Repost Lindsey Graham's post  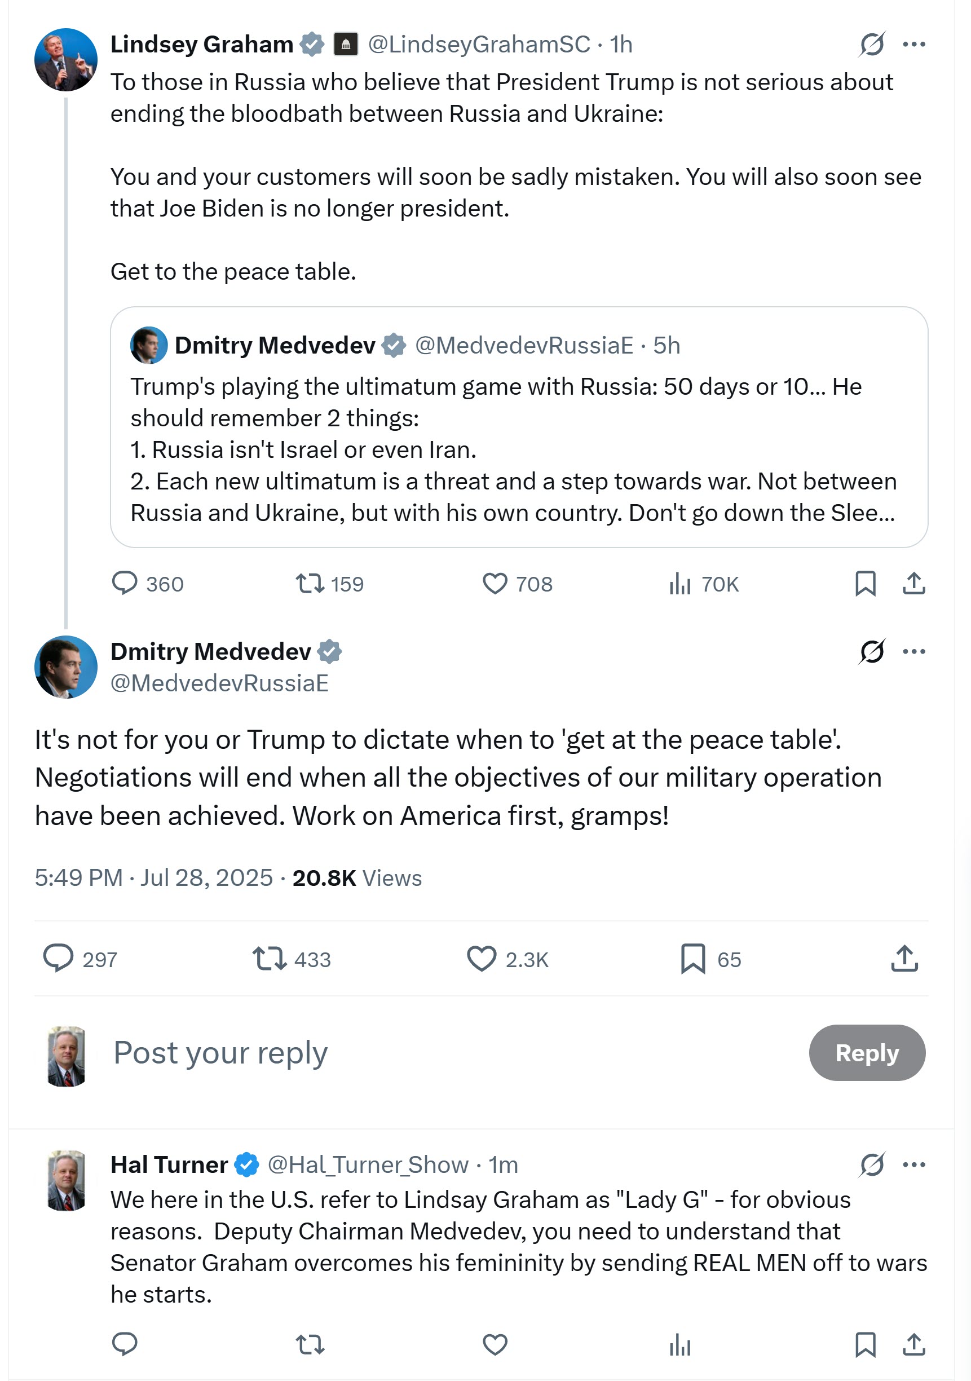pos(310,584)
